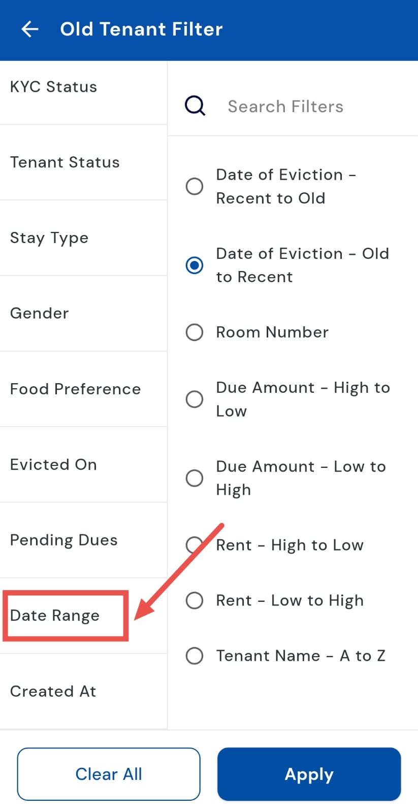
Task: Switch to Evicted On filter category
Action: (53, 465)
